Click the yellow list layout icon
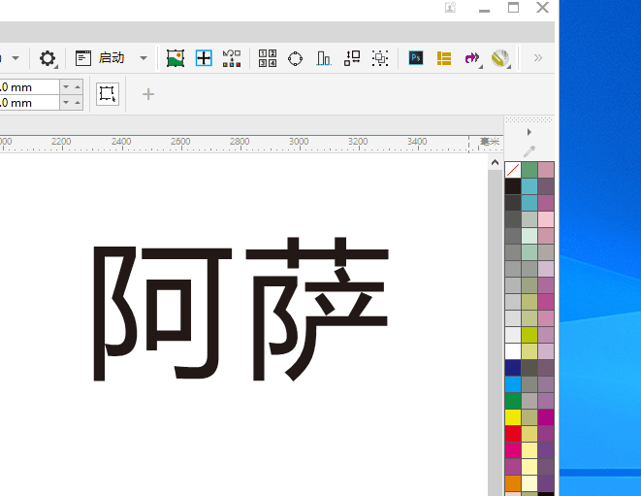The height and width of the screenshot is (496, 641). [444, 58]
